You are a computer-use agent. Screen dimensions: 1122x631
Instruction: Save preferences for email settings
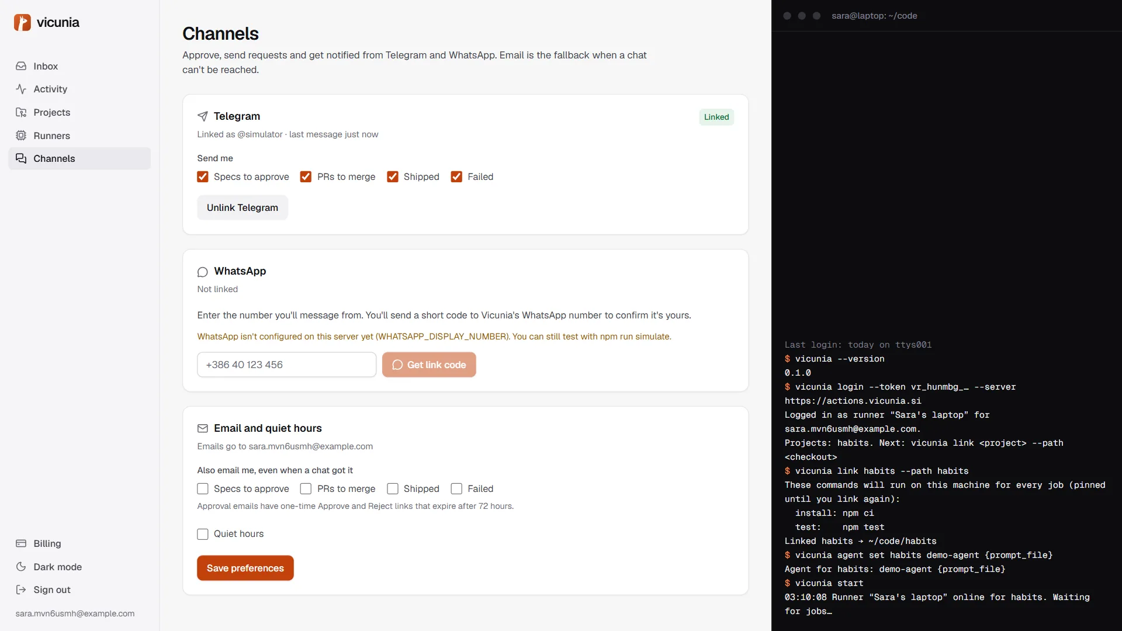coord(245,568)
